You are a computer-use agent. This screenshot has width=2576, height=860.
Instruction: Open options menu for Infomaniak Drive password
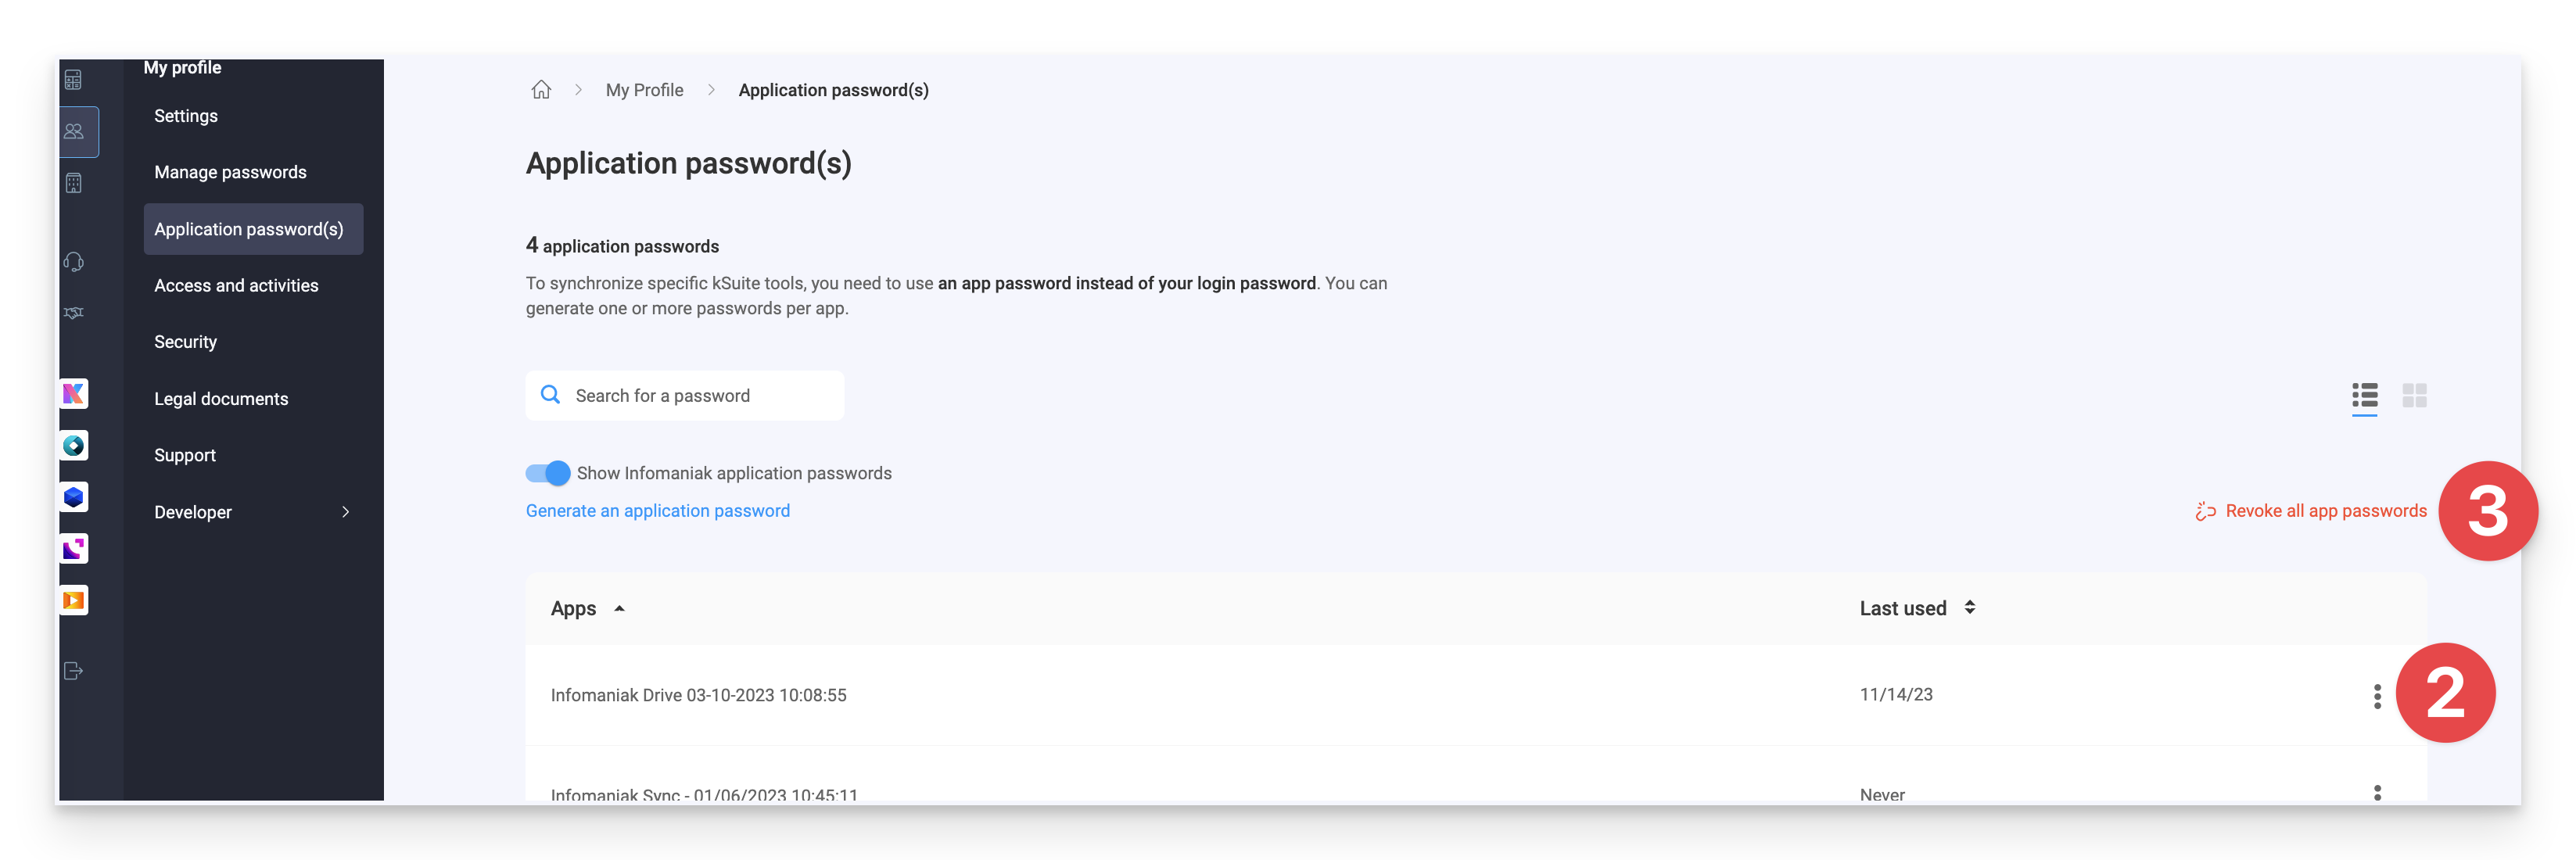[2377, 694]
